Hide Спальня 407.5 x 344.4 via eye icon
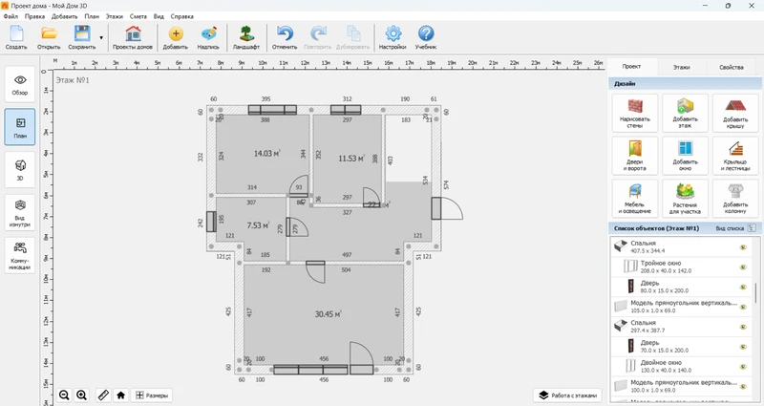 pos(743,247)
